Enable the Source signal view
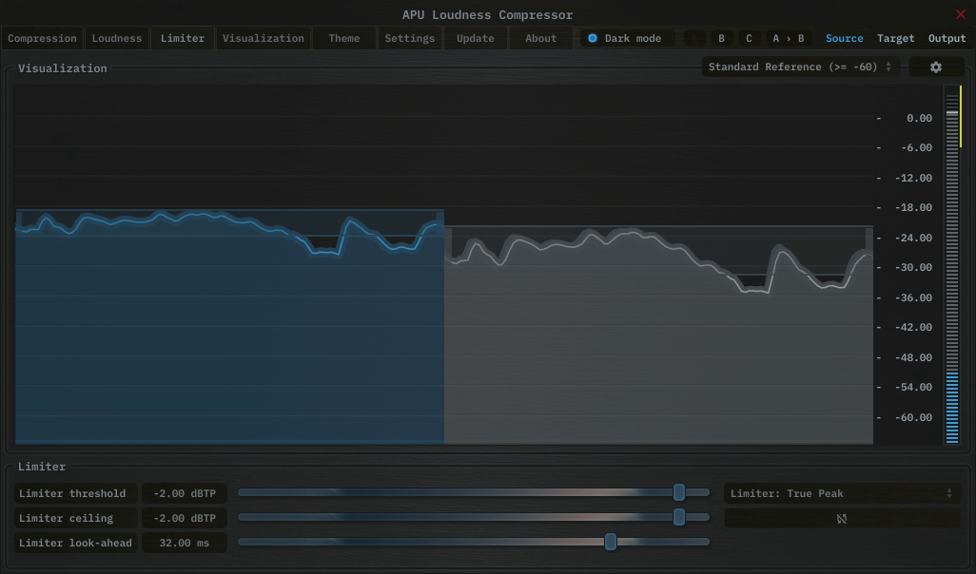Viewport: 976px width, 574px height. click(844, 38)
